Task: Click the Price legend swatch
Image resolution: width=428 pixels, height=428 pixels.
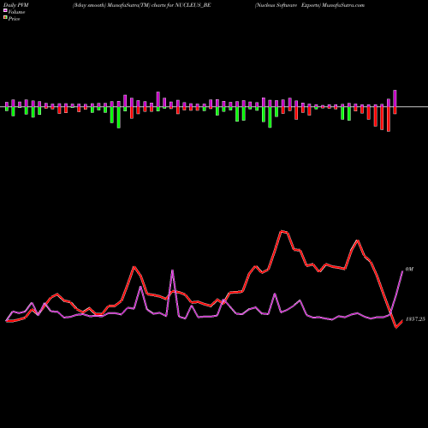Action: pyautogui.click(x=5, y=18)
